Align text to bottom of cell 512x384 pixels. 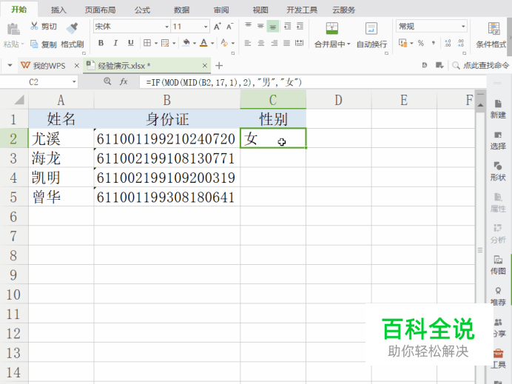[x=273, y=27]
